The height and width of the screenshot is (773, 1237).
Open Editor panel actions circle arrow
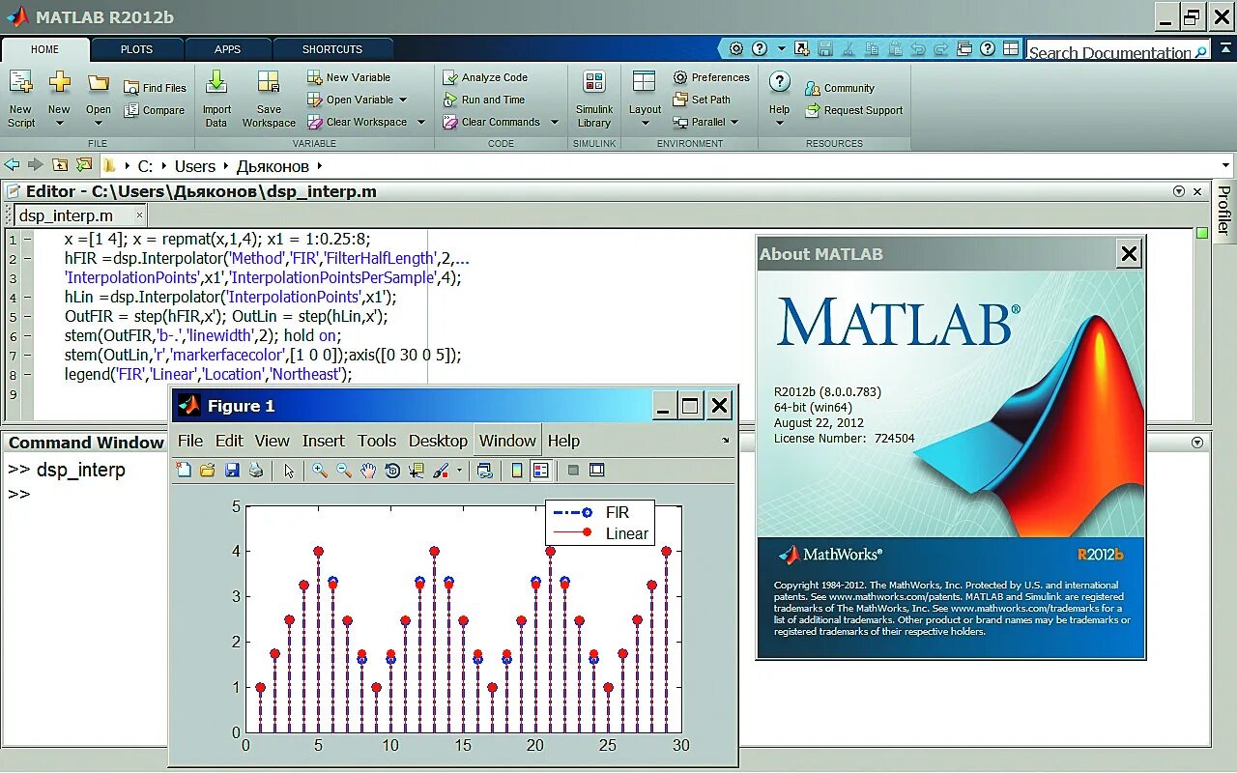pos(1178,191)
